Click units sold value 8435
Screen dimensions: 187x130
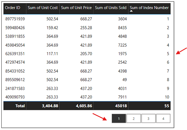coord(122,28)
